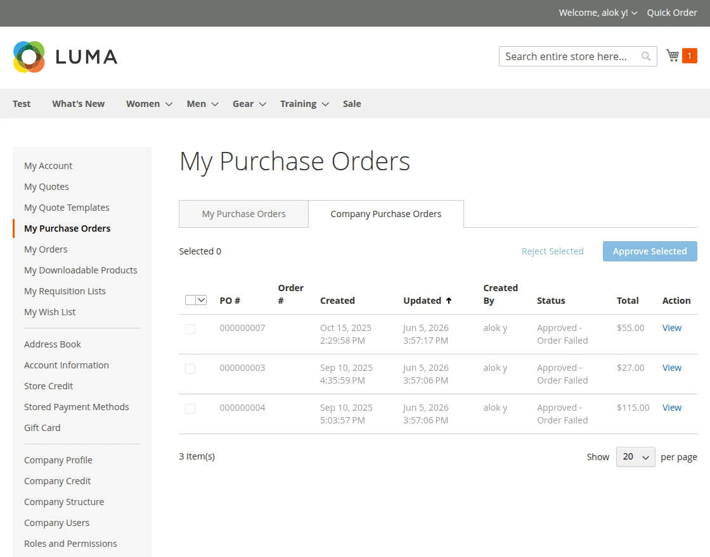Viewport: 710px width, 557px height.
Task: Click the $115.00 total cell
Action: 633,408
